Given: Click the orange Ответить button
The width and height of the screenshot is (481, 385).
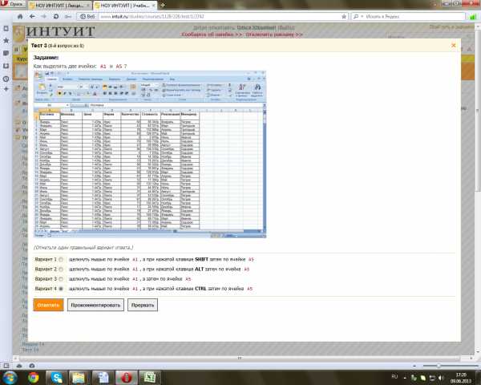Looking at the screenshot, I should coord(48,305).
